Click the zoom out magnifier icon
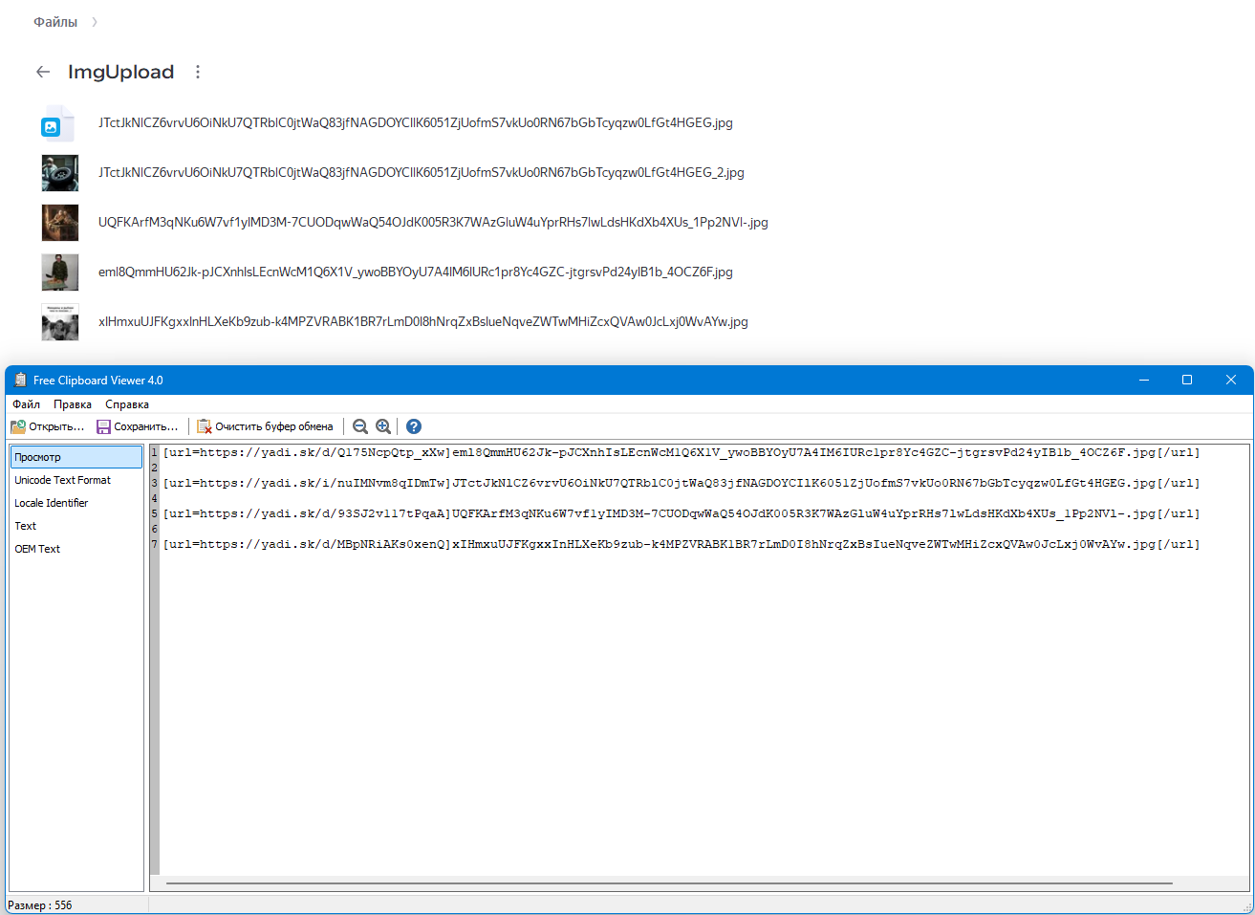 pos(360,426)
